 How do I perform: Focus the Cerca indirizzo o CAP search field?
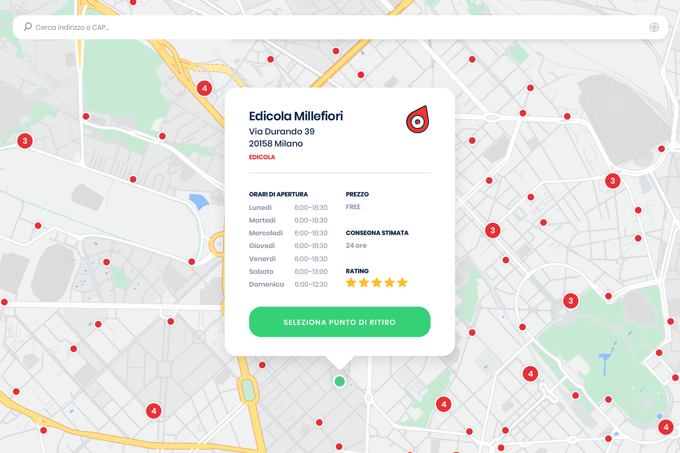(340, 27)
